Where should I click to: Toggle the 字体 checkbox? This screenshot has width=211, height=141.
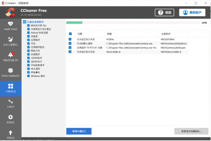(x=28, y=44)
